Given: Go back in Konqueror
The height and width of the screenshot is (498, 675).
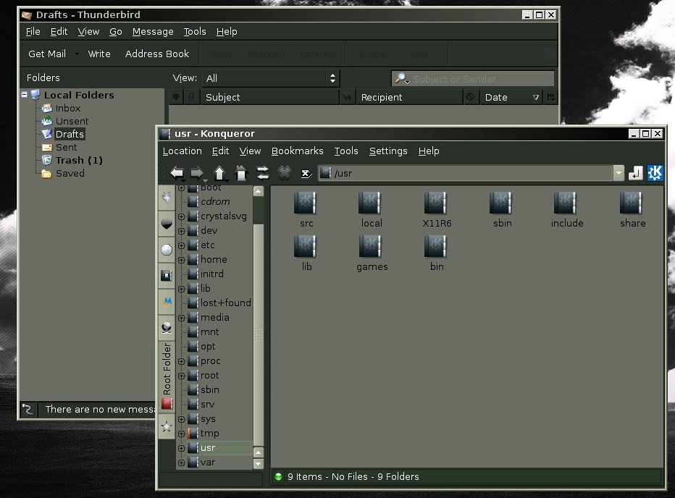Looking at the screenshot, I should (177, 174).
